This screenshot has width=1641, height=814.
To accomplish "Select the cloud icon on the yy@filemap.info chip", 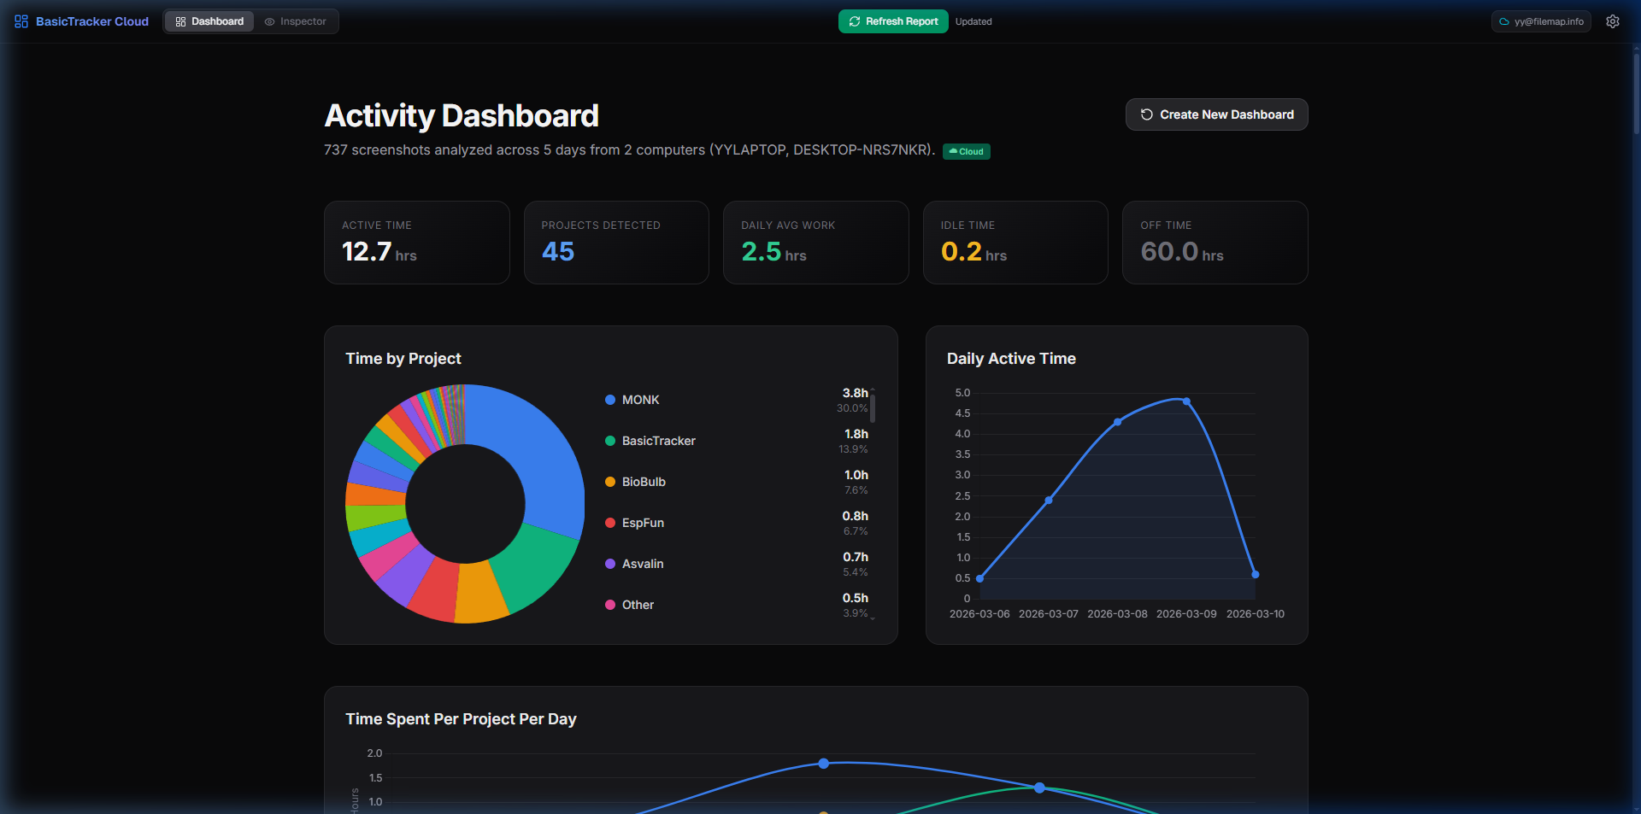I will click(x=1504, y=21).
